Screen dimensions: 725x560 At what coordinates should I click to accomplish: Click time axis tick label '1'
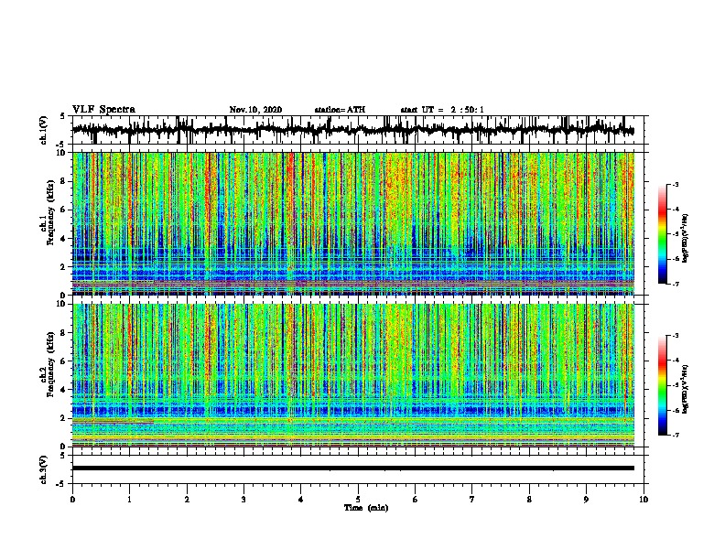pyautogui.click(x=129, y=500)
